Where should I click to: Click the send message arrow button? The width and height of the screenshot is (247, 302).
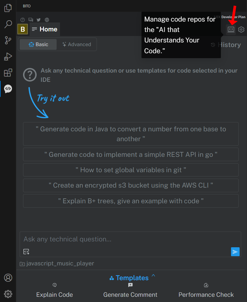pos(235,252)
